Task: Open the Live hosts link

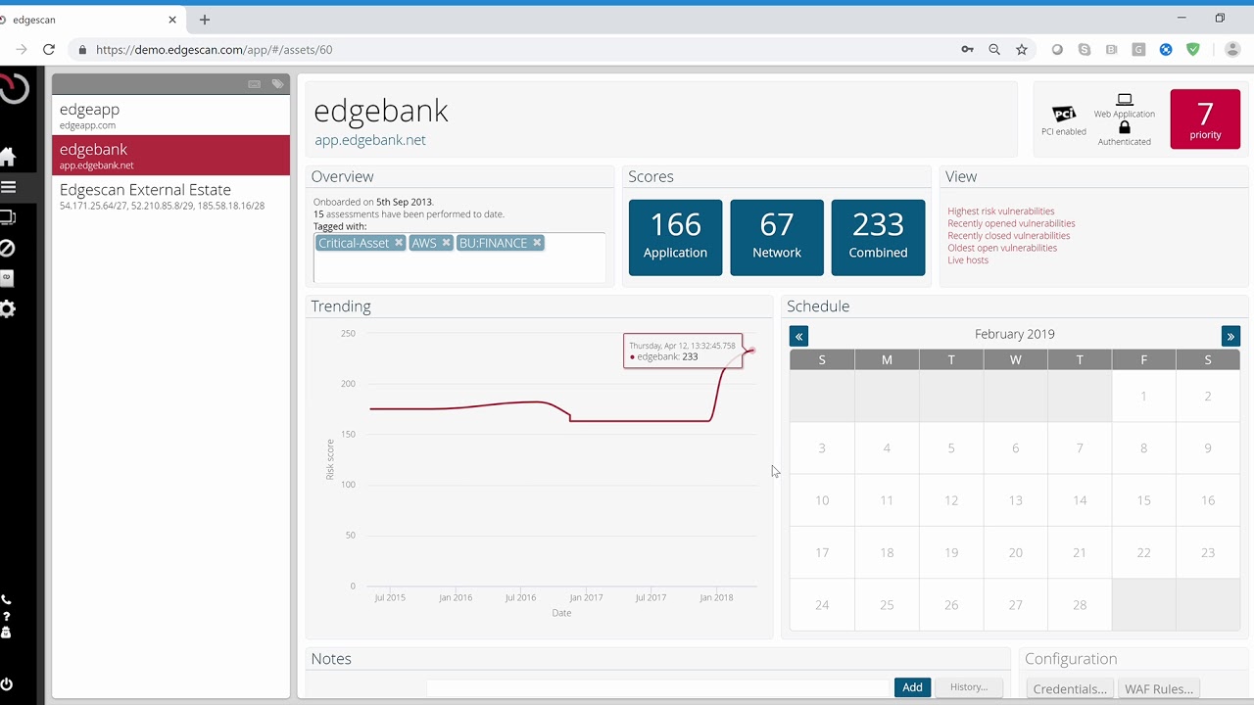Action: pos(968,260)
